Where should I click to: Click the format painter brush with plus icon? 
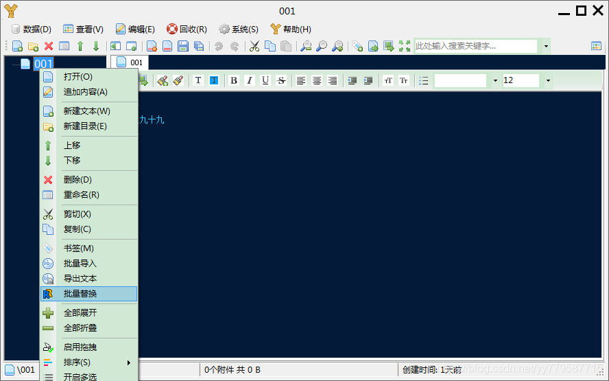coord(163,80)
